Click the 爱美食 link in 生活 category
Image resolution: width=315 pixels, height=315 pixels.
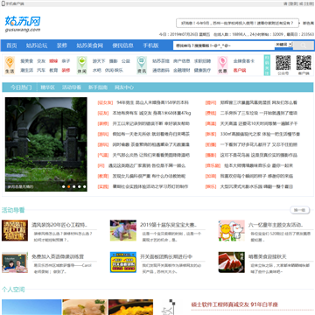(x=27, y=61)
